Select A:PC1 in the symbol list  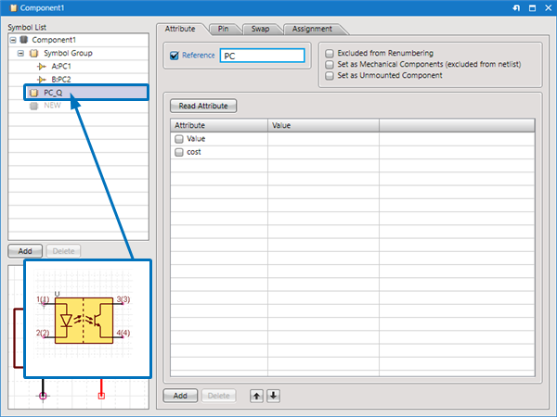[61, 67]
